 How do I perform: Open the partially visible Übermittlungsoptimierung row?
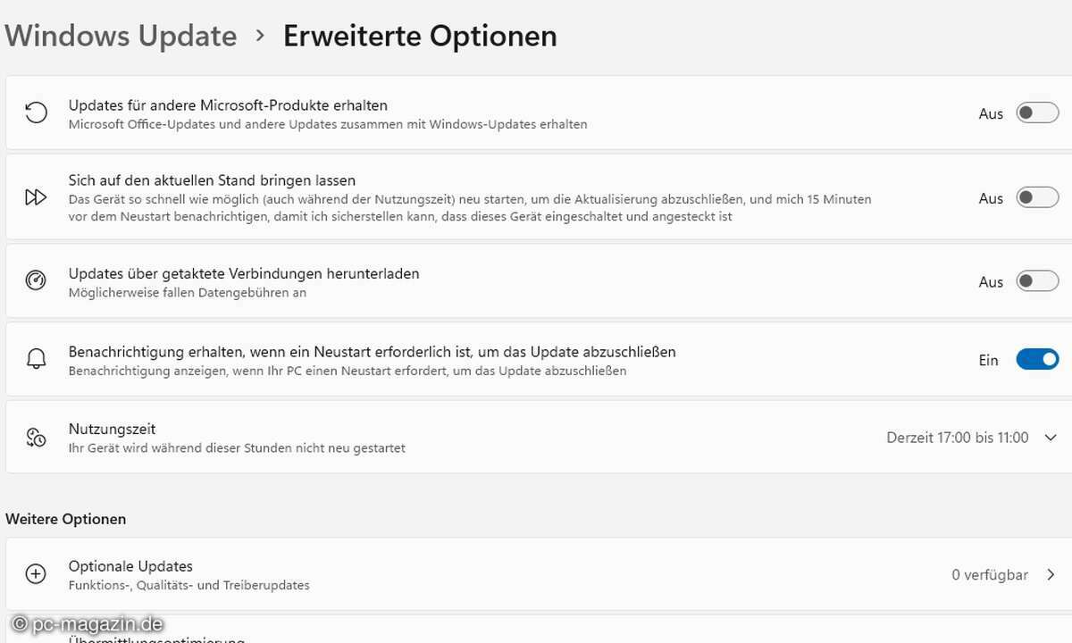tap(156, 638)
